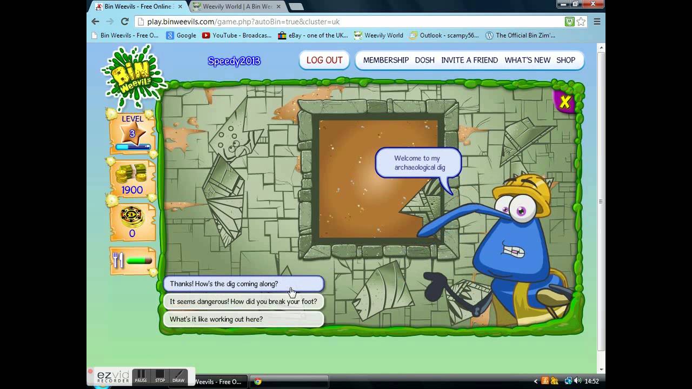The height and width of the screenshot is (389, 692).
Task: Open the eBay bookmark
Action: (313, 36)
